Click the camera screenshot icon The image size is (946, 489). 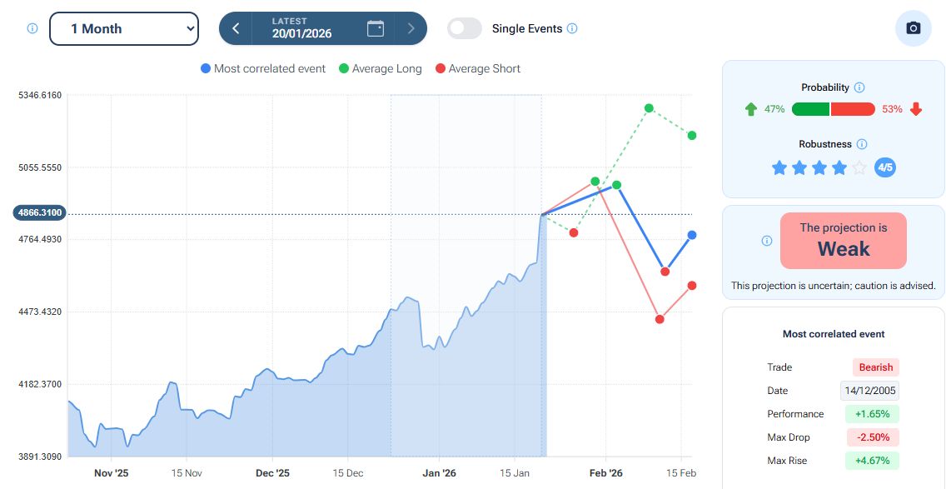coord(914,28)
